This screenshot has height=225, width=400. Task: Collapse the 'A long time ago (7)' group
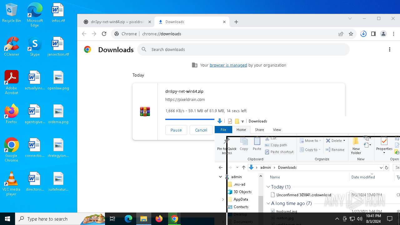[268, 203]
